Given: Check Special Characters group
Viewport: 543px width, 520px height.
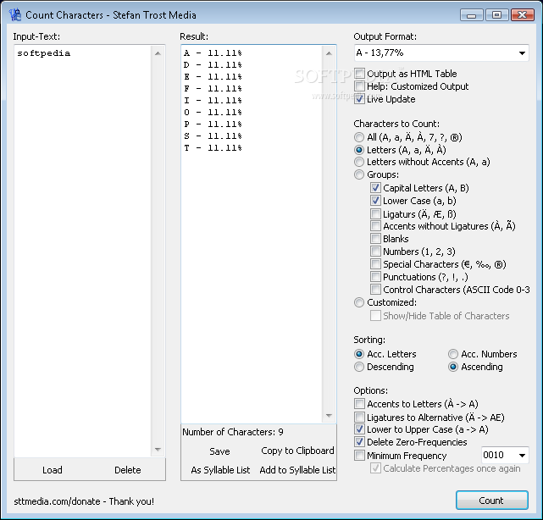Looking at the screenshot, I should pyautogui.click(x=375, y=264).
